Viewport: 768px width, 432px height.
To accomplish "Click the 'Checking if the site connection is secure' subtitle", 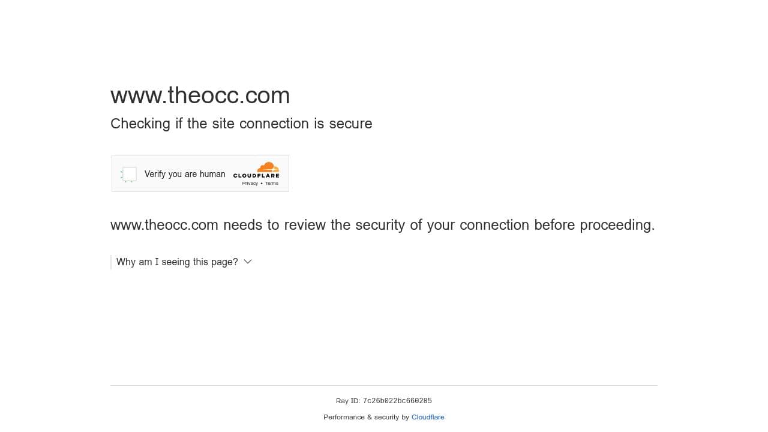I will point(241,124).
